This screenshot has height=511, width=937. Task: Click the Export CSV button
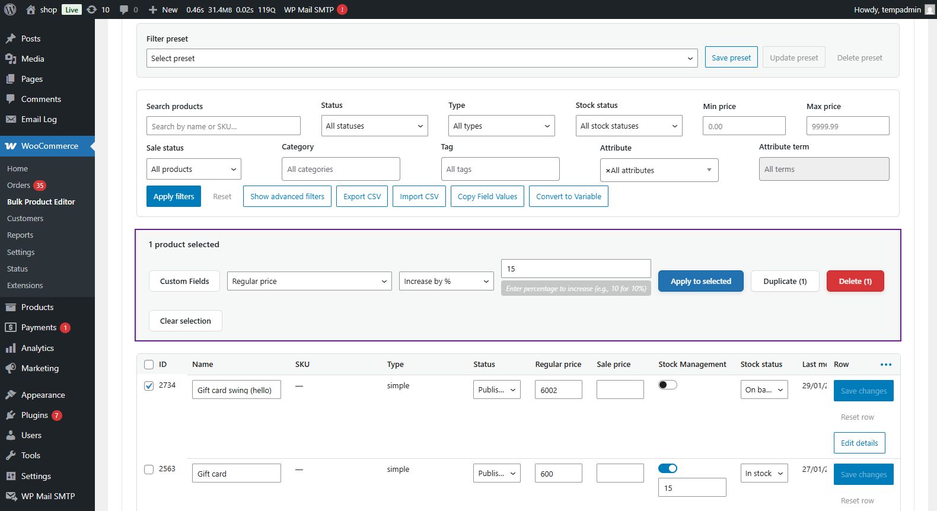click(x=362, y=196)
